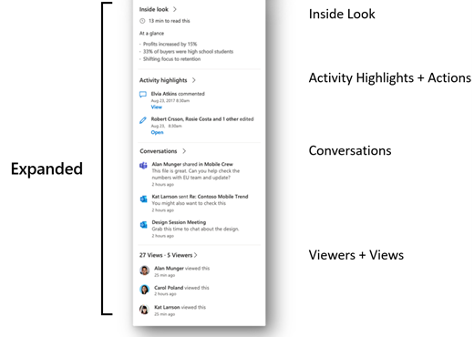Screen dimensions: 474x337
Task: Open the Activity highlights heading
Action: 163,80
